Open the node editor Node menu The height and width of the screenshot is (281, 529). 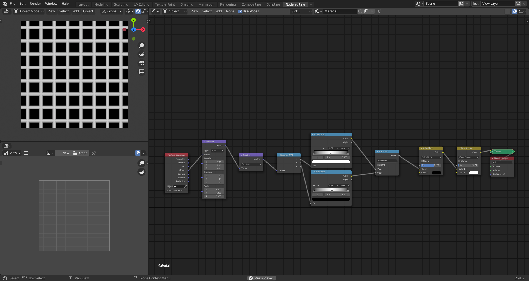230,11
